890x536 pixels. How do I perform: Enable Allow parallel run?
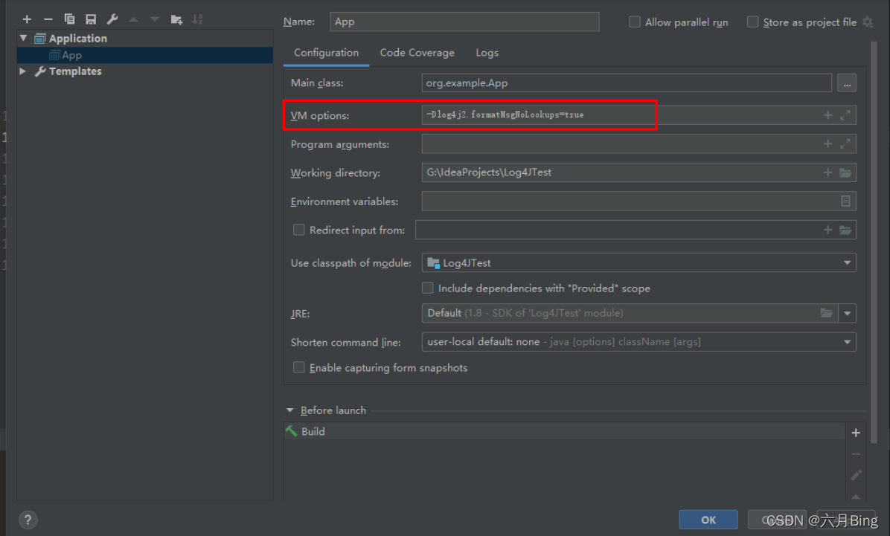pyautogui.click(x=635, y=22)
